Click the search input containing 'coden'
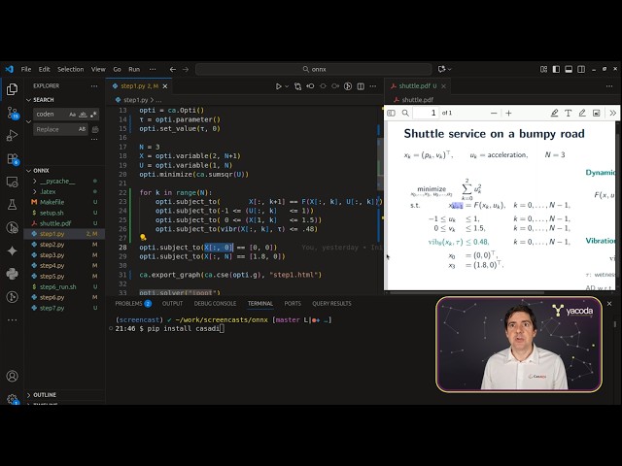Viewport: 622px width, 466px height. point(52,115)
